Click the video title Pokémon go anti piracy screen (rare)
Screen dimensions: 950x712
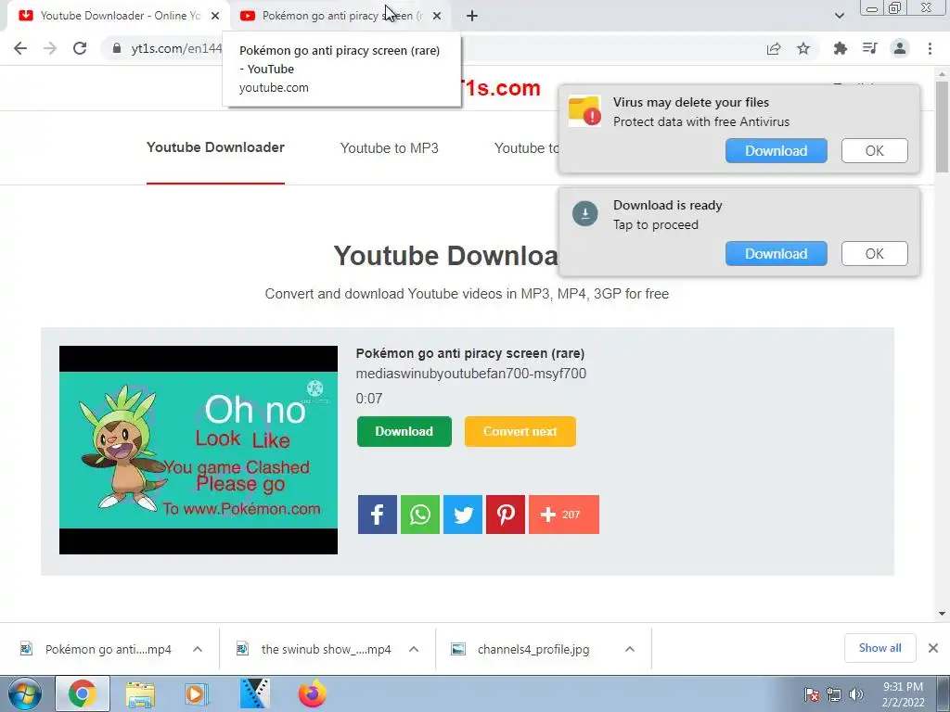470,353
